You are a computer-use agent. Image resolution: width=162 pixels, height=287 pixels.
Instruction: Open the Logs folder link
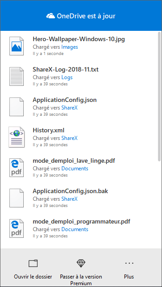pos(67,77)
